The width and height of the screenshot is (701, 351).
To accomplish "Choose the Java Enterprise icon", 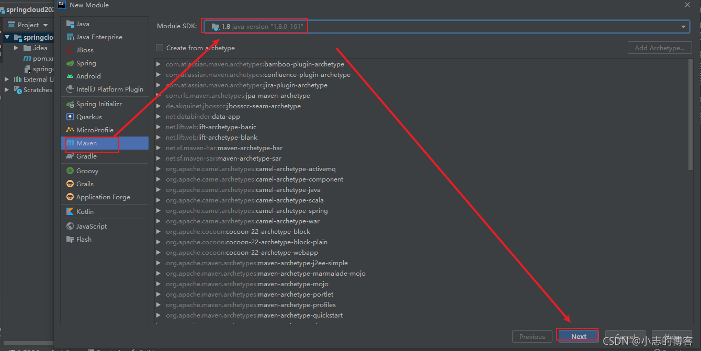I will click(70, 37).
